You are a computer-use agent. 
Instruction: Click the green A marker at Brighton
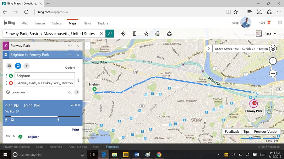[x=94, y=89]
